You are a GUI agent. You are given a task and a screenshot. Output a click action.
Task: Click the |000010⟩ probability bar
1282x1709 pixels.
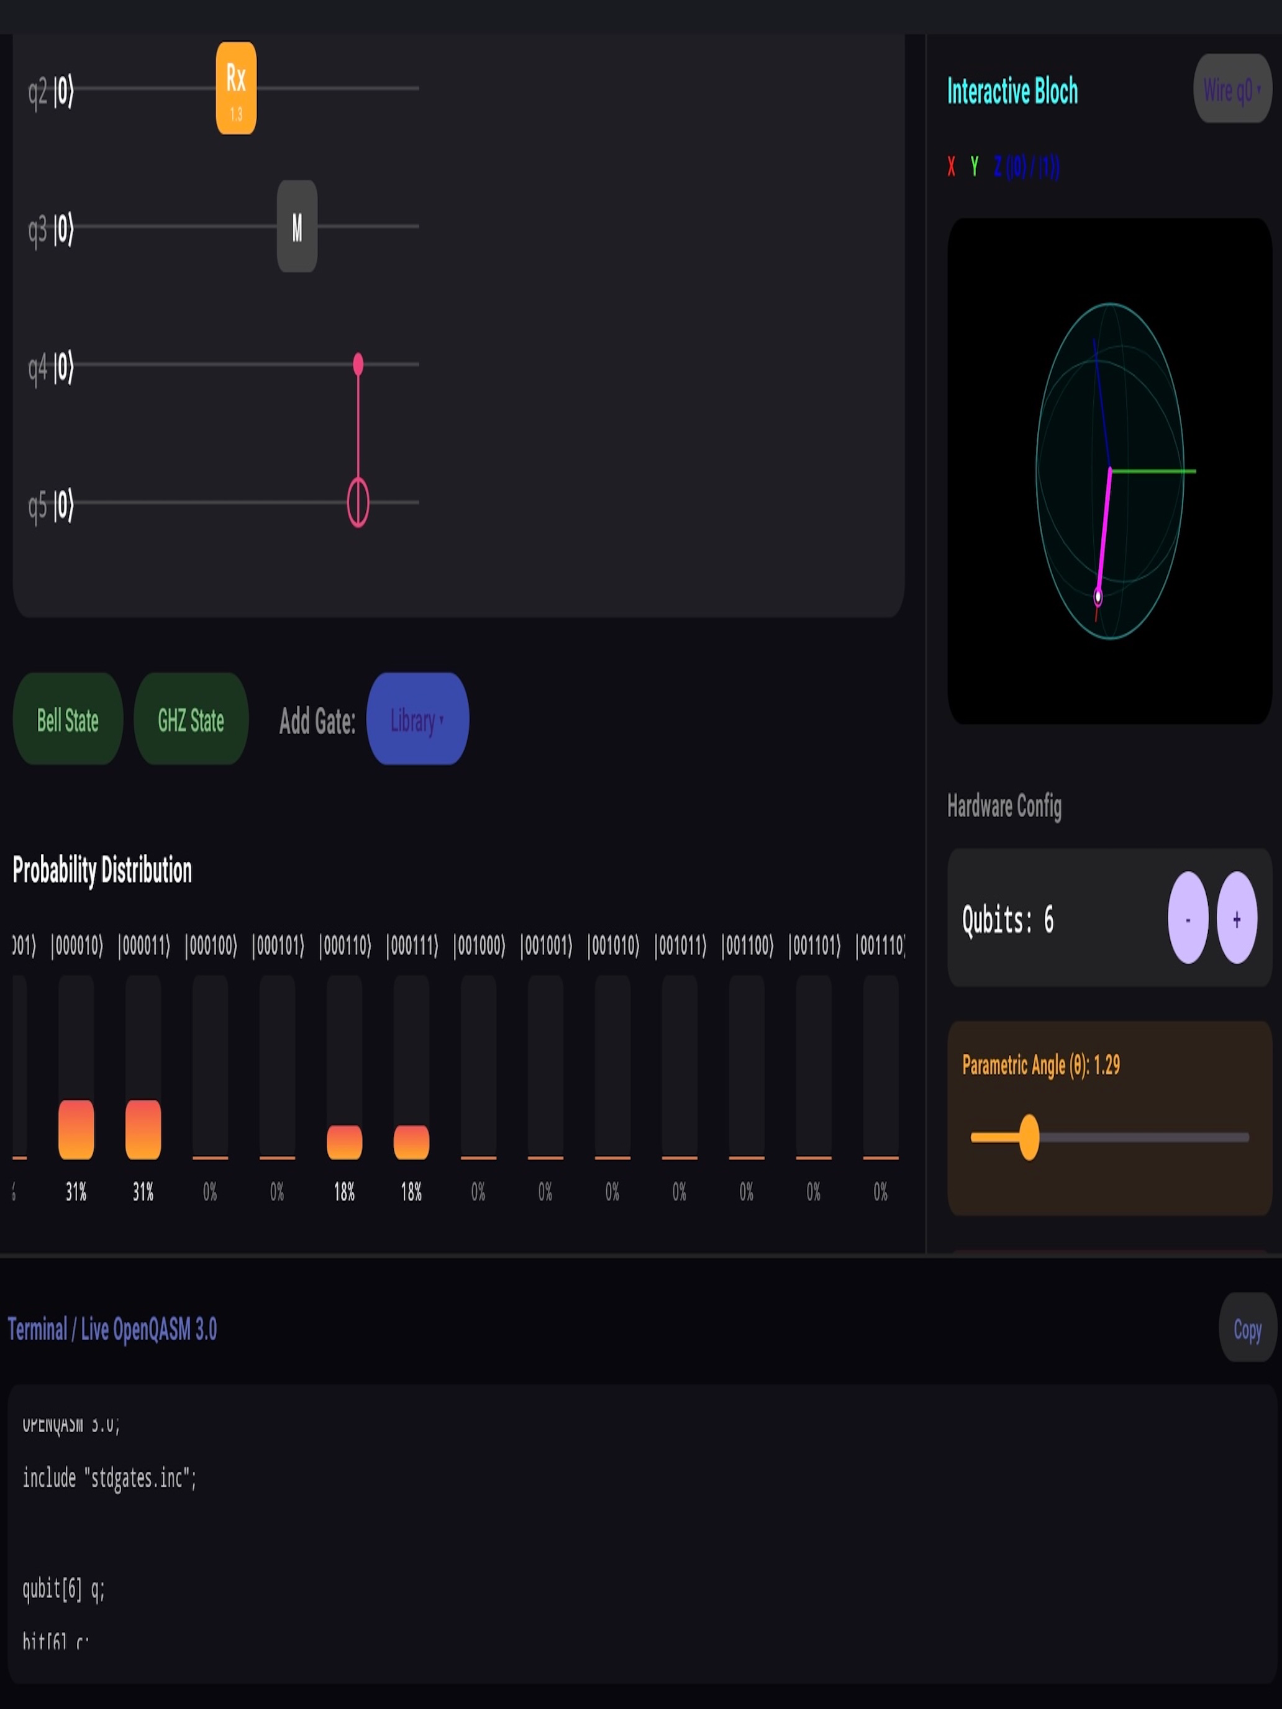76,1067
